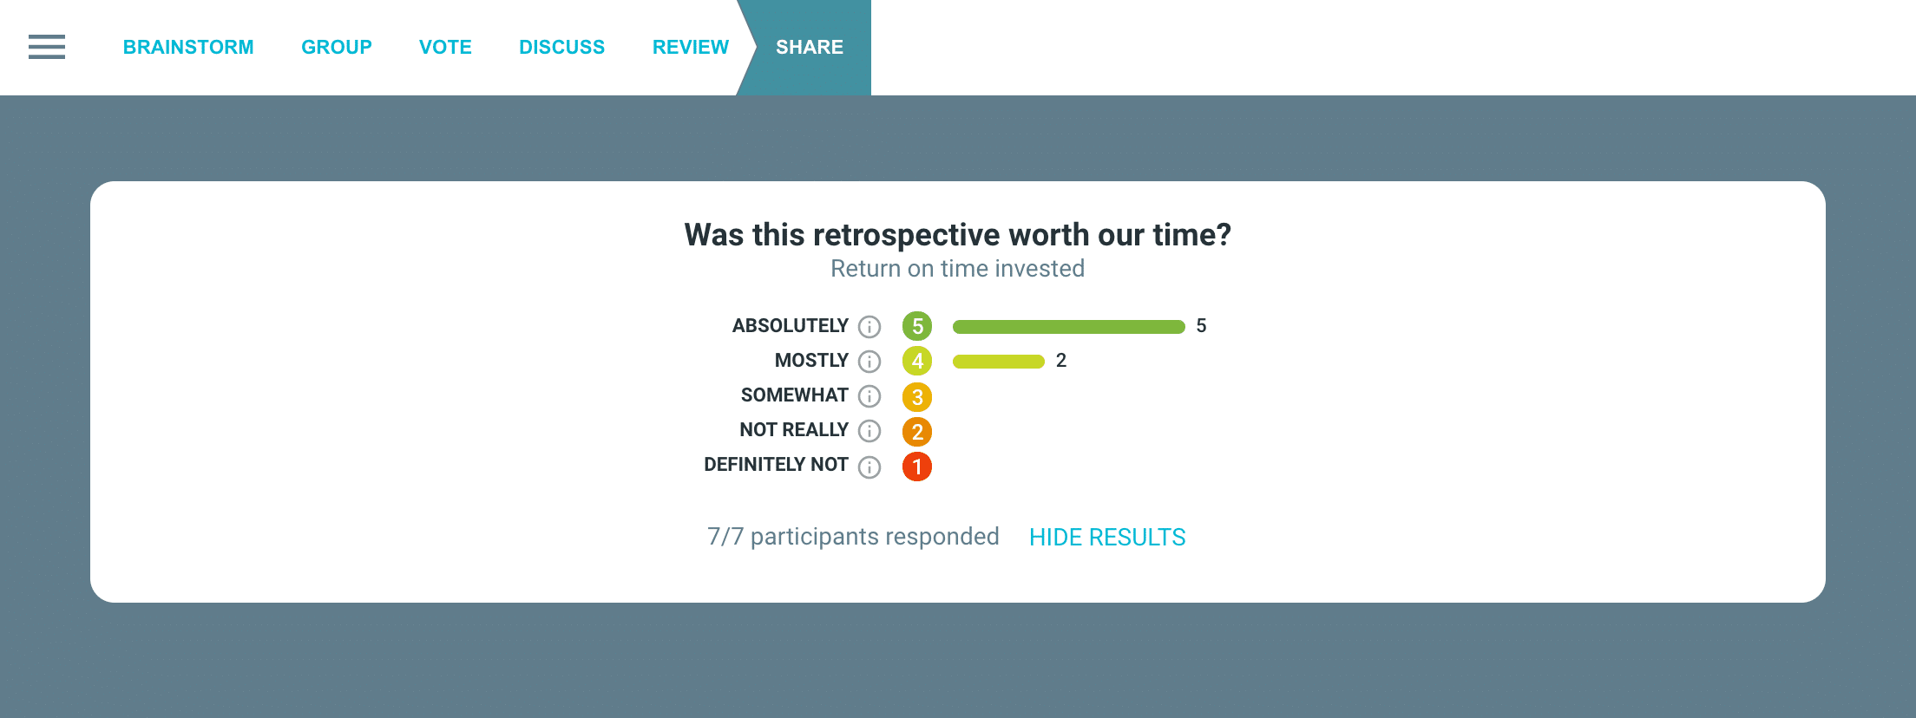Image resolution: width=1916 pixels, height=718 pixels.
Task: Select the red rating 1 circle
Action: coord(917,467)
